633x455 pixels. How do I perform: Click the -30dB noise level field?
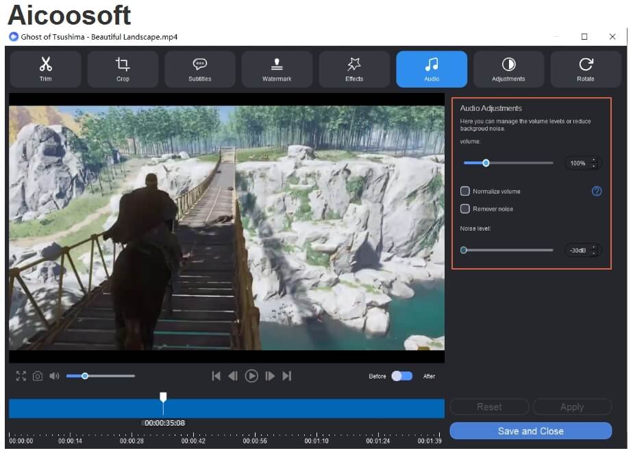(578, 250)
